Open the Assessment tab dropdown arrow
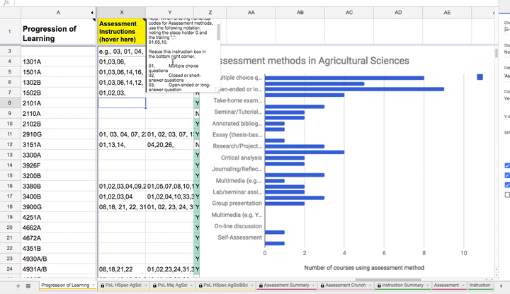Viewport: 510px width, 294px height. [463, 286]
